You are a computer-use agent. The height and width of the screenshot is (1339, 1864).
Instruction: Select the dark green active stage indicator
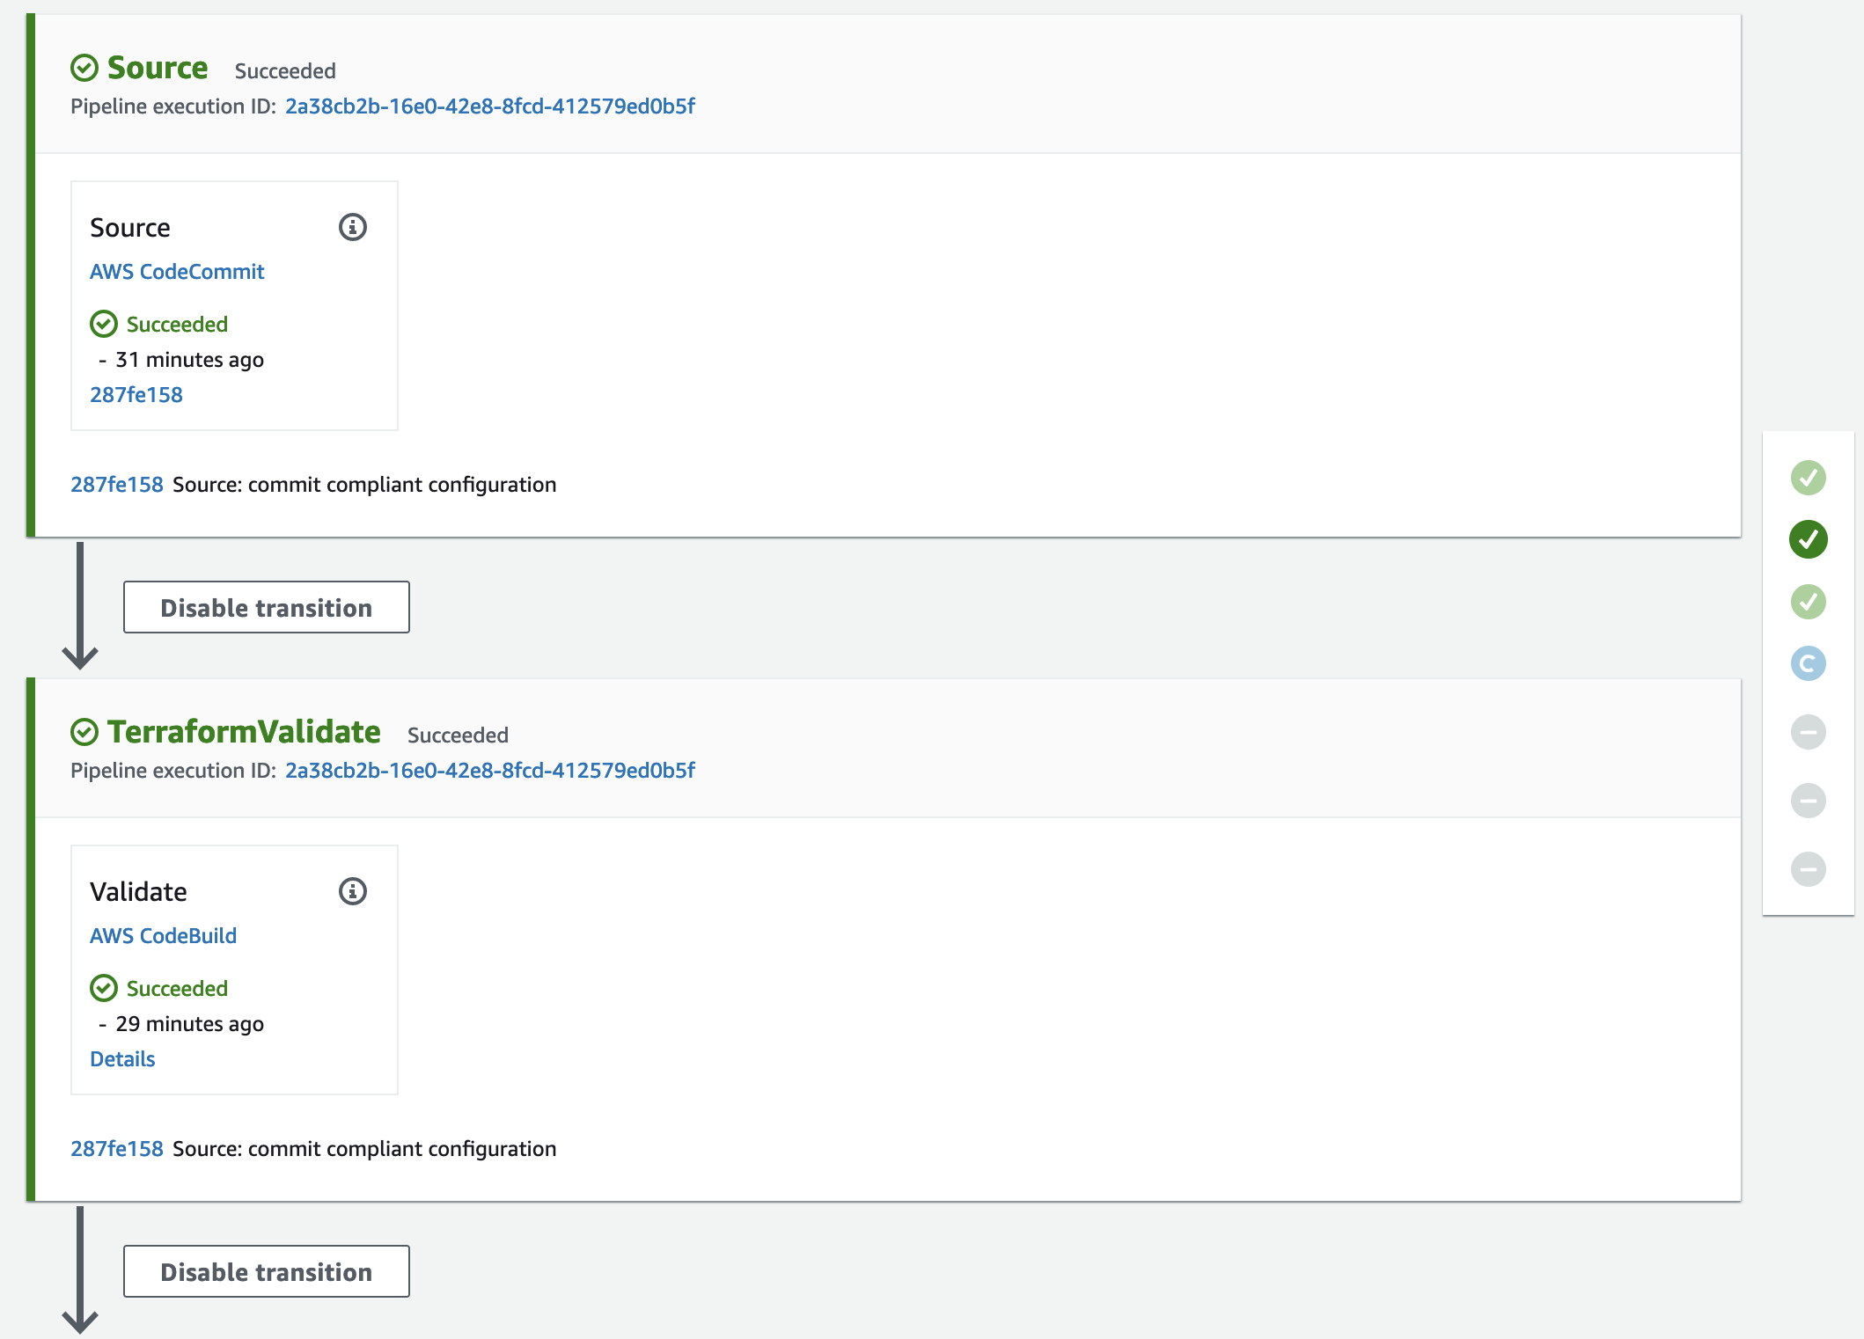click(x=1808, y=539)
